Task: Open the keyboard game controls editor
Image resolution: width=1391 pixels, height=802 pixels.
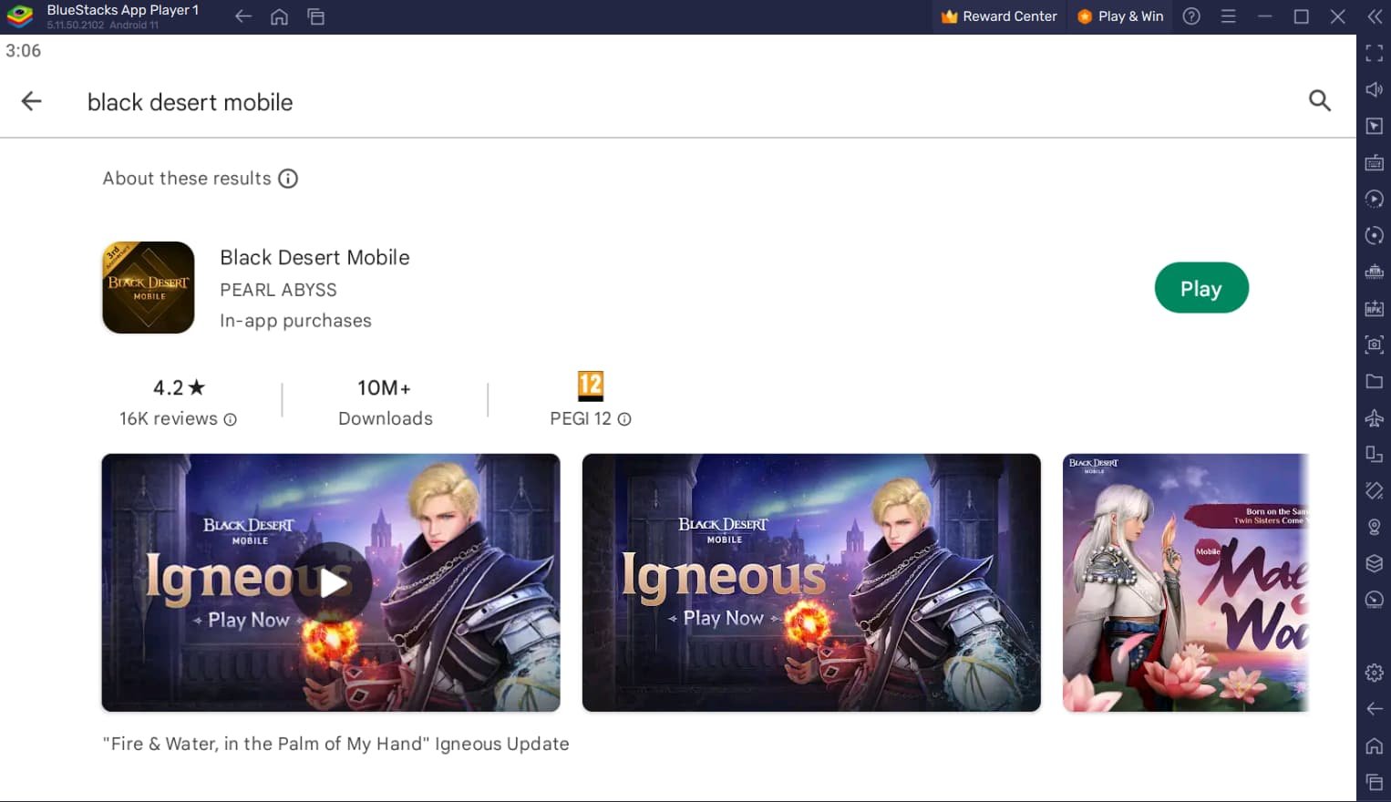Action: pos(1374,162)
